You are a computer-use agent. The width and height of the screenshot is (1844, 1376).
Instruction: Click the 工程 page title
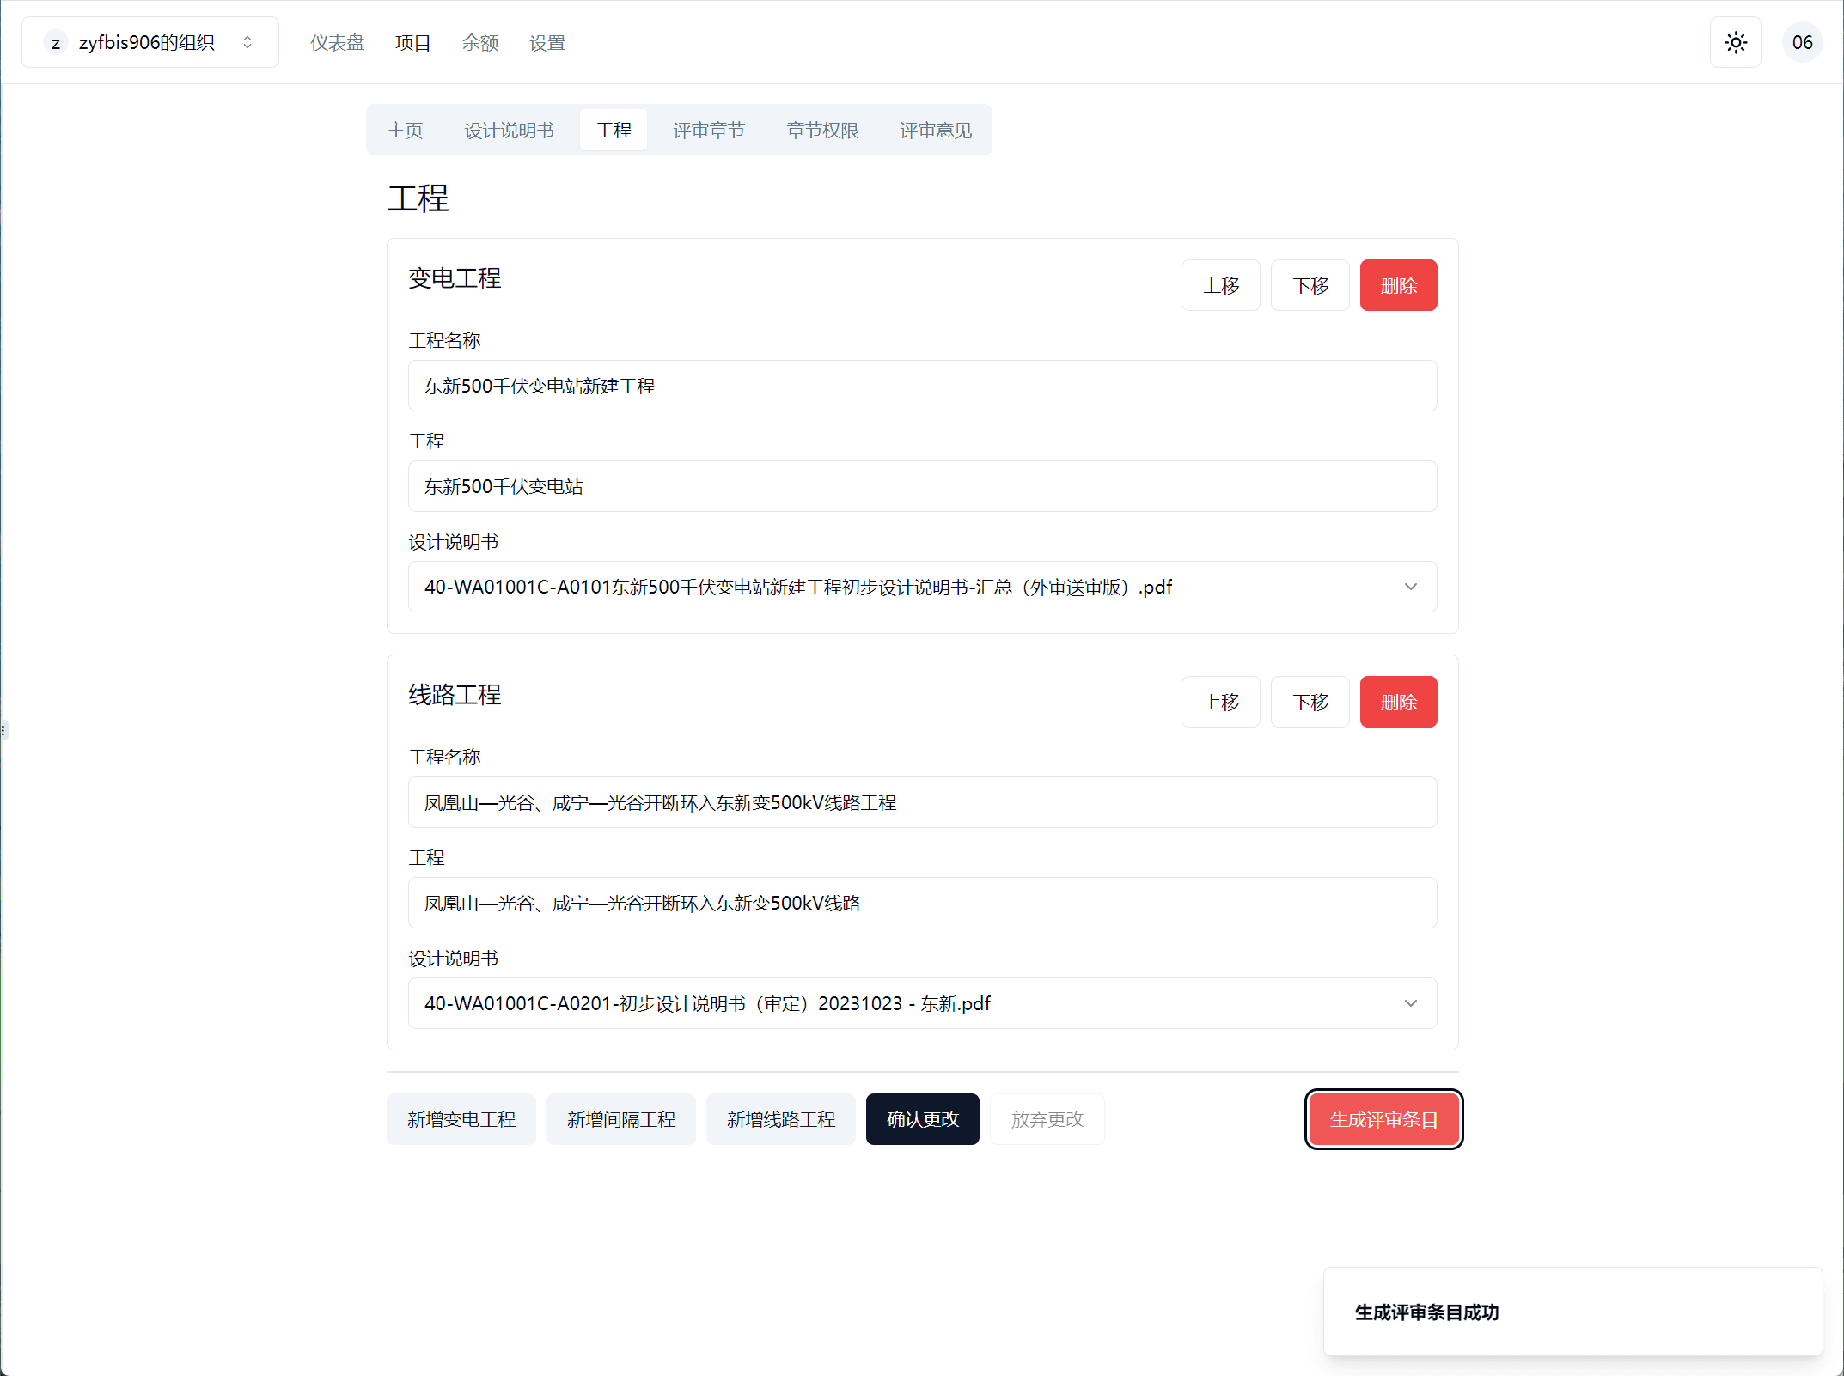click(x=418, y=198)
